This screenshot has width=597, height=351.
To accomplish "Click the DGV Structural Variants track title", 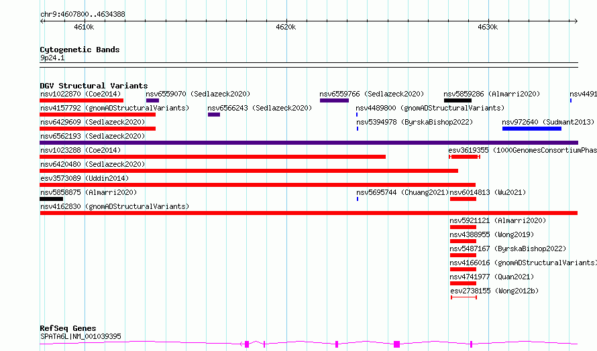I will point(94,86).
